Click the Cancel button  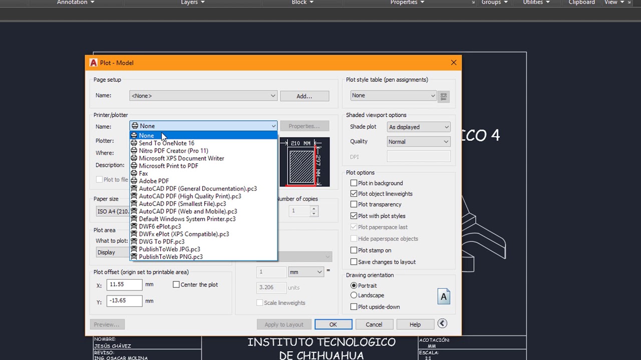[374, 324]
